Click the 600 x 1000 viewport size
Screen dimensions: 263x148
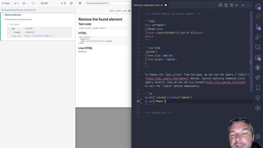pyautogui.click(x=115, y=11)
